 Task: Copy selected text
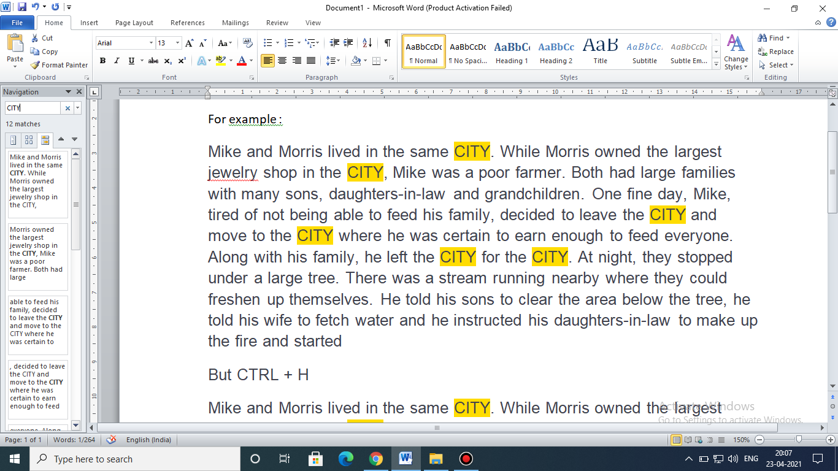tap(44, 52)
